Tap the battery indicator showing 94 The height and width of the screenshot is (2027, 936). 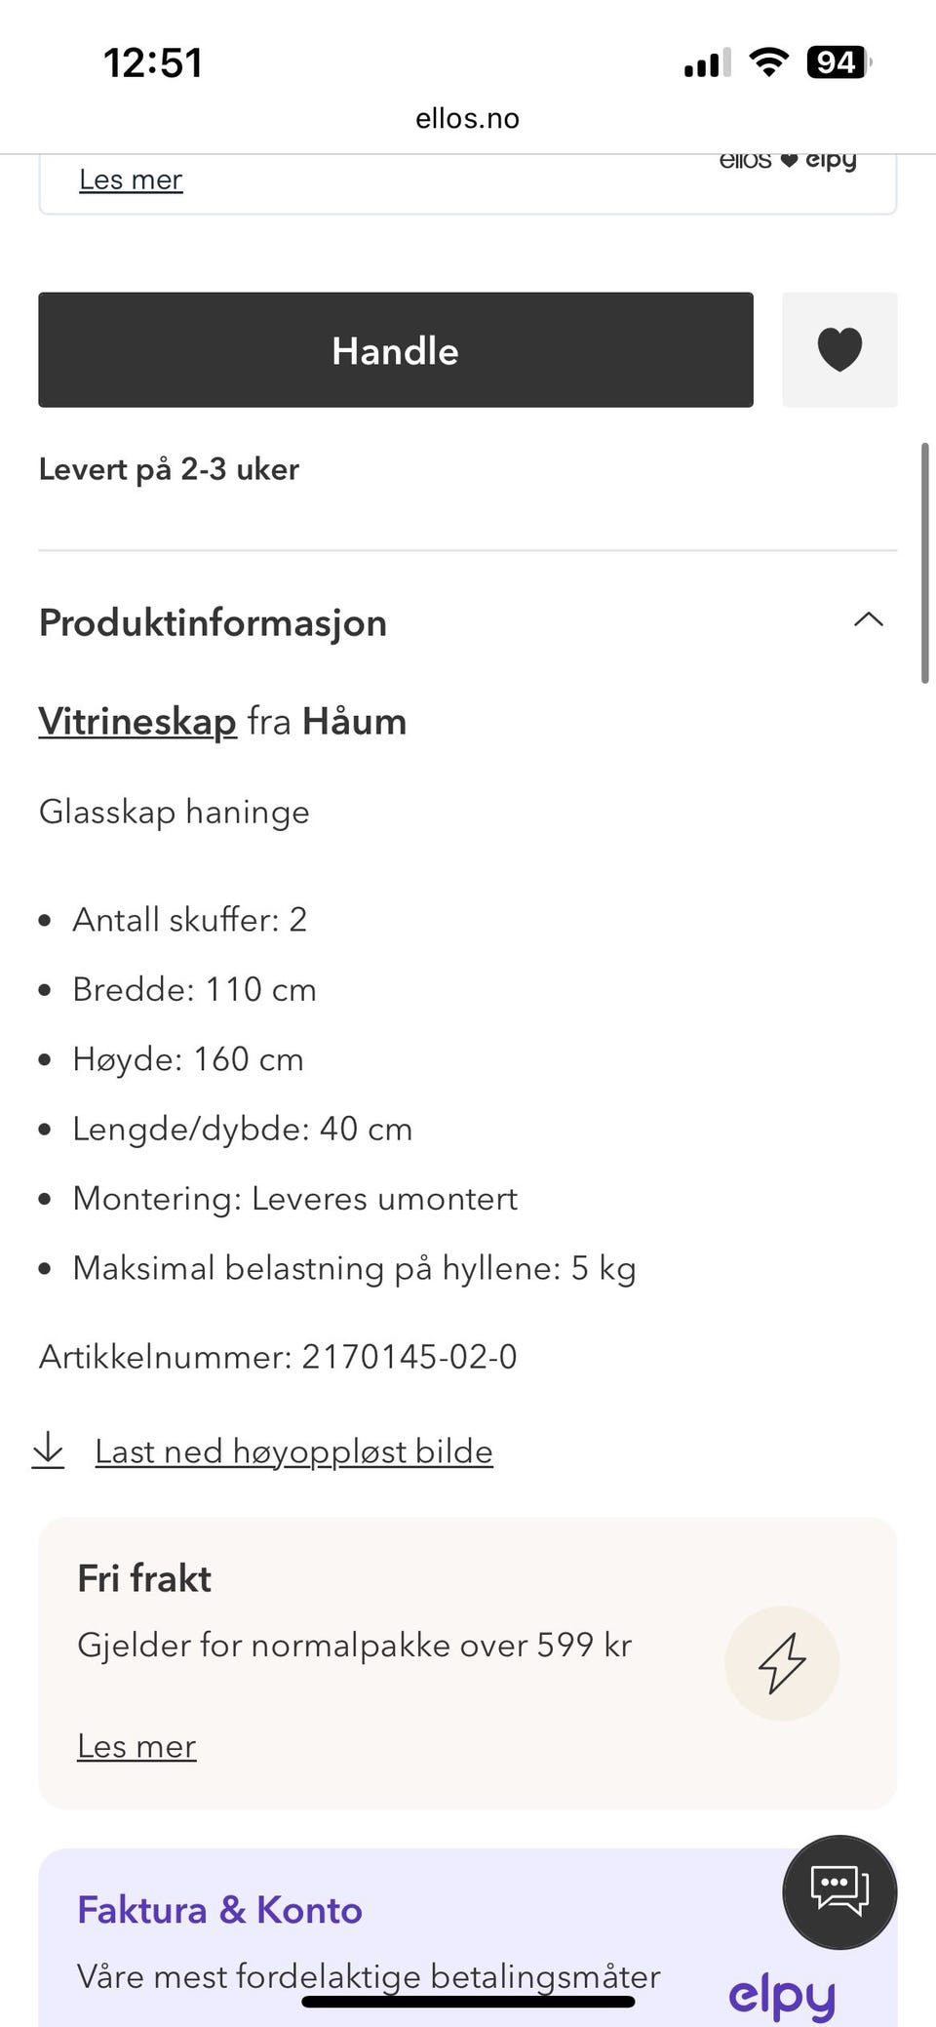coord(837,63)
